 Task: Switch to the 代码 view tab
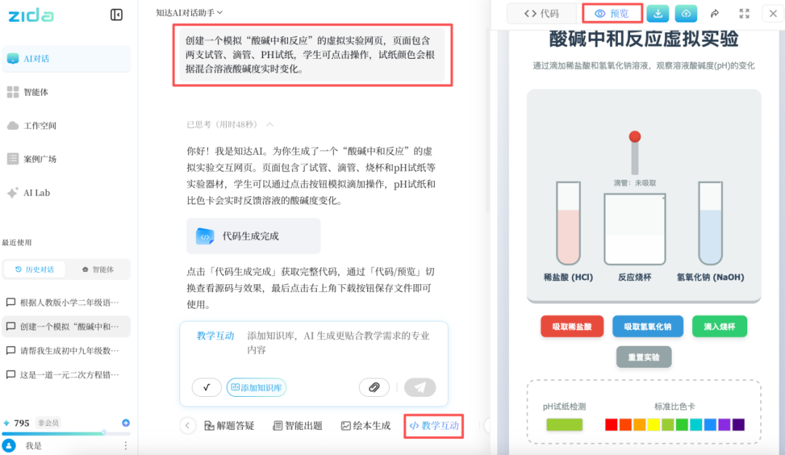tap(542, 14)
